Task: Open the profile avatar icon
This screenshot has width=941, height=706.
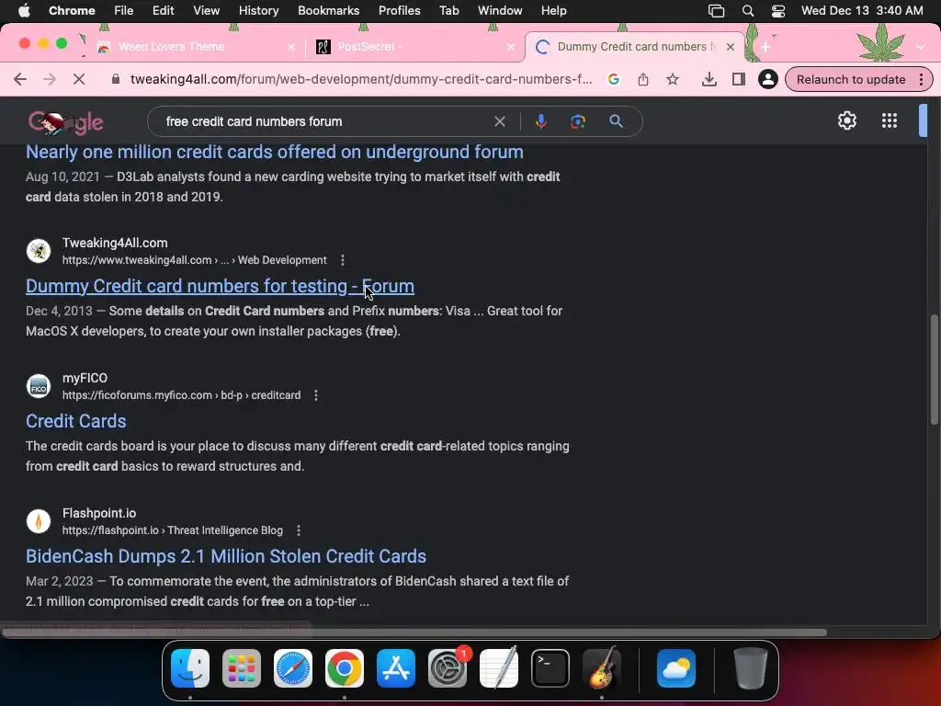Action: 767,79
